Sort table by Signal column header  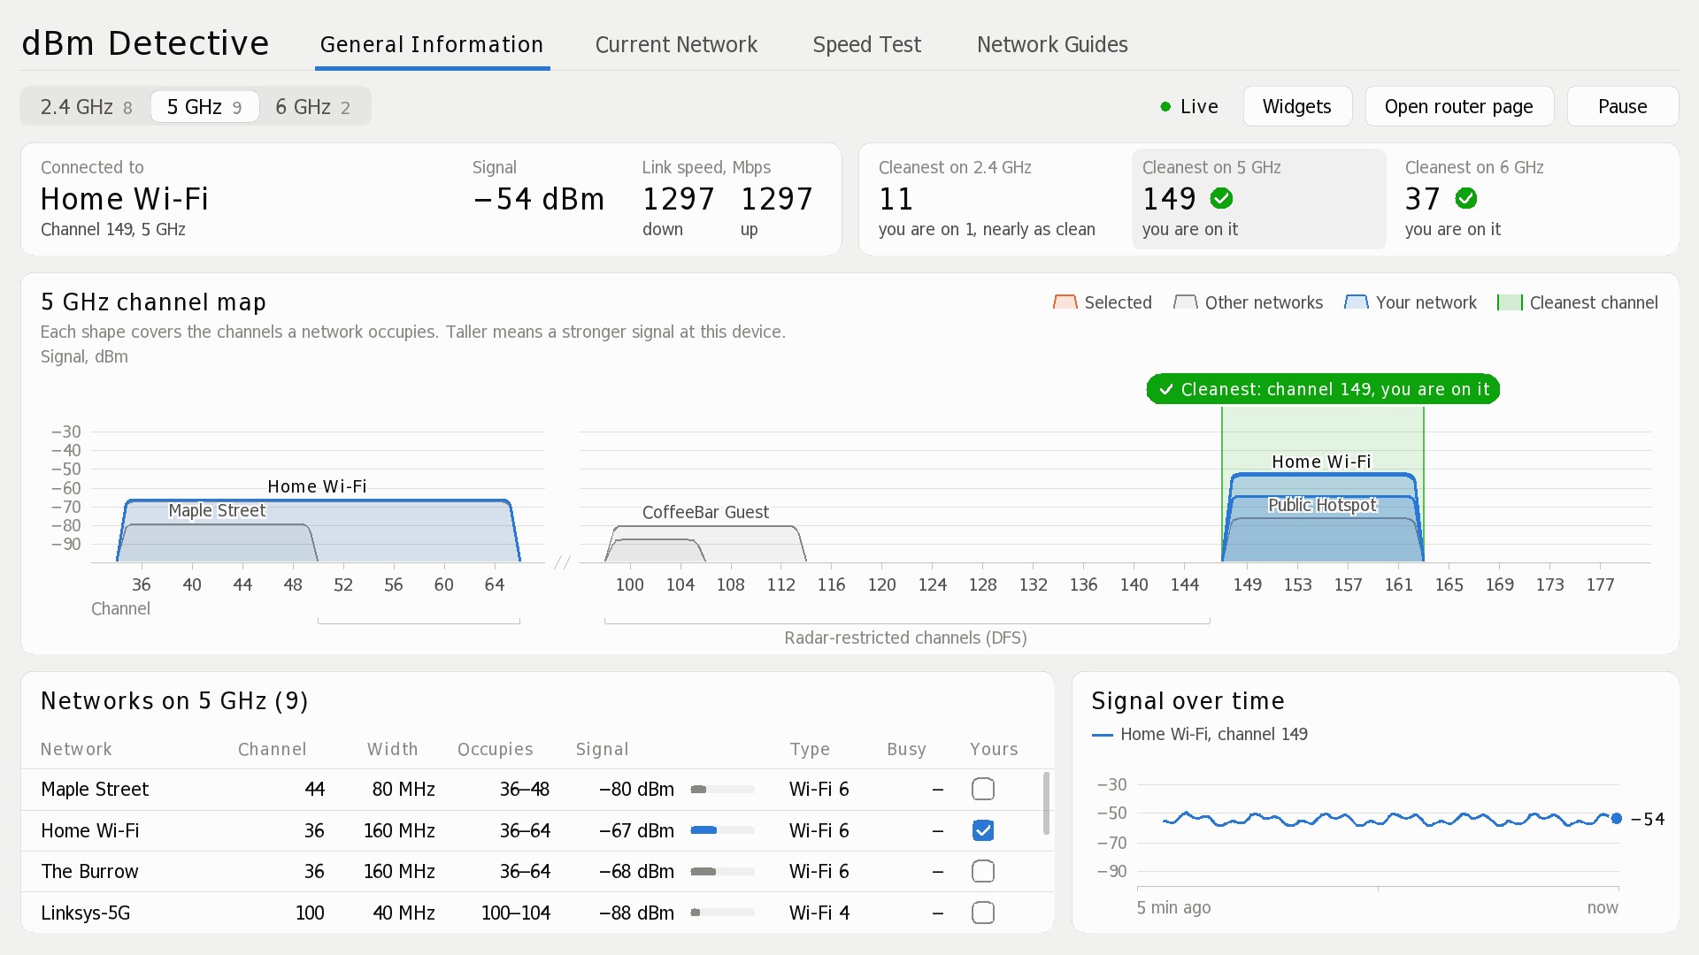[x=602, y=749]
